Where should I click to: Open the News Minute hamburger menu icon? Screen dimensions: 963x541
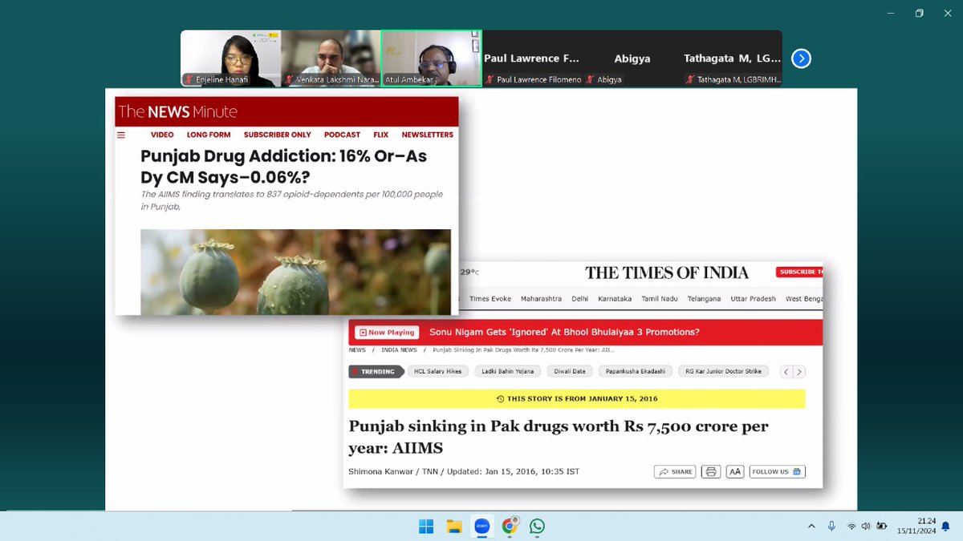(x=121, y=135)
